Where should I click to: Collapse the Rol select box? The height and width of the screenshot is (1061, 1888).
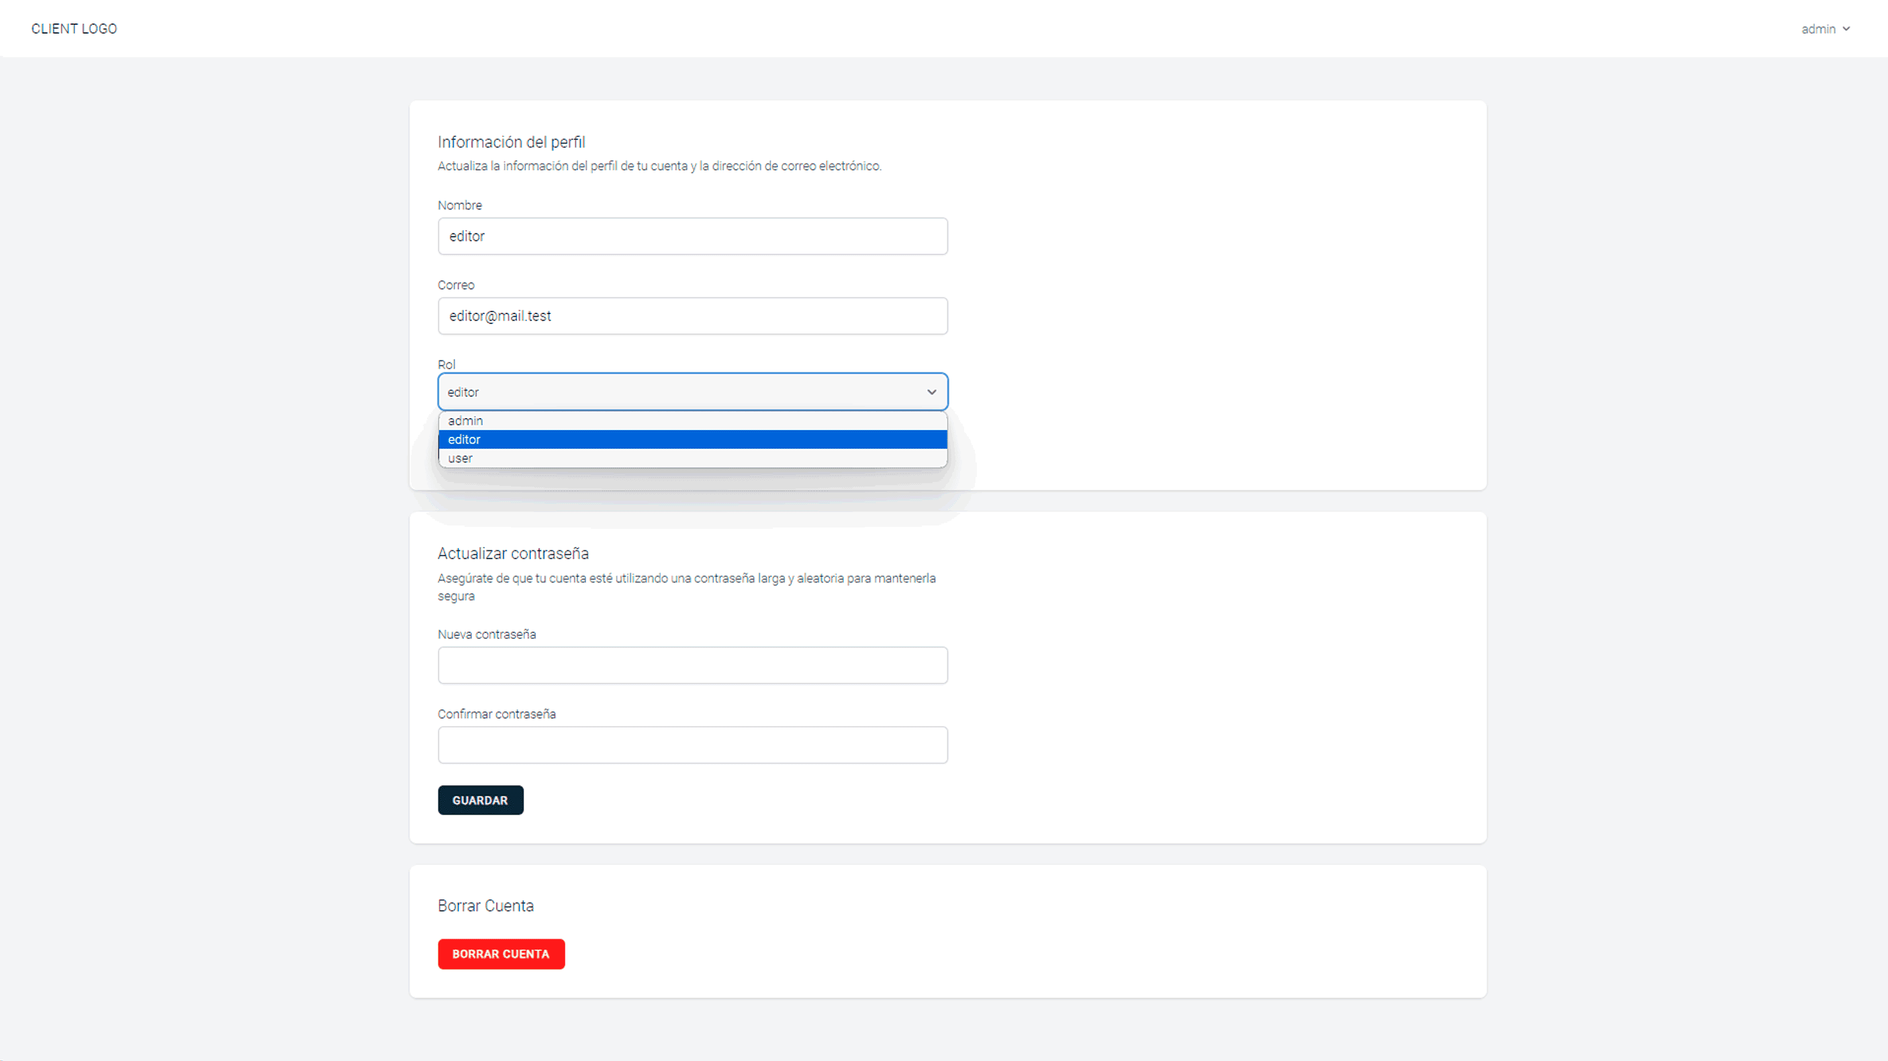point(681,392)
